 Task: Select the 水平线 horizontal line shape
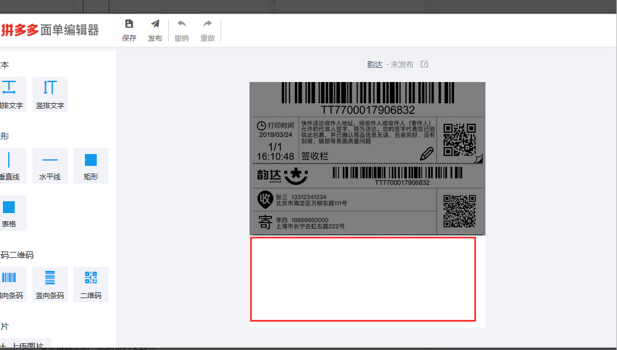click(50, 166)
